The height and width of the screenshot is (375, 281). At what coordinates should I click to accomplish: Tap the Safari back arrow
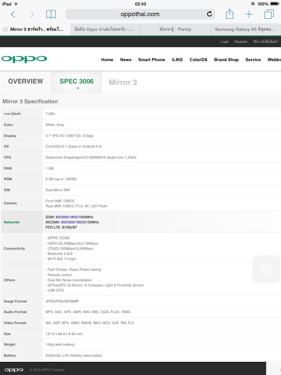(x=13, y=14)
